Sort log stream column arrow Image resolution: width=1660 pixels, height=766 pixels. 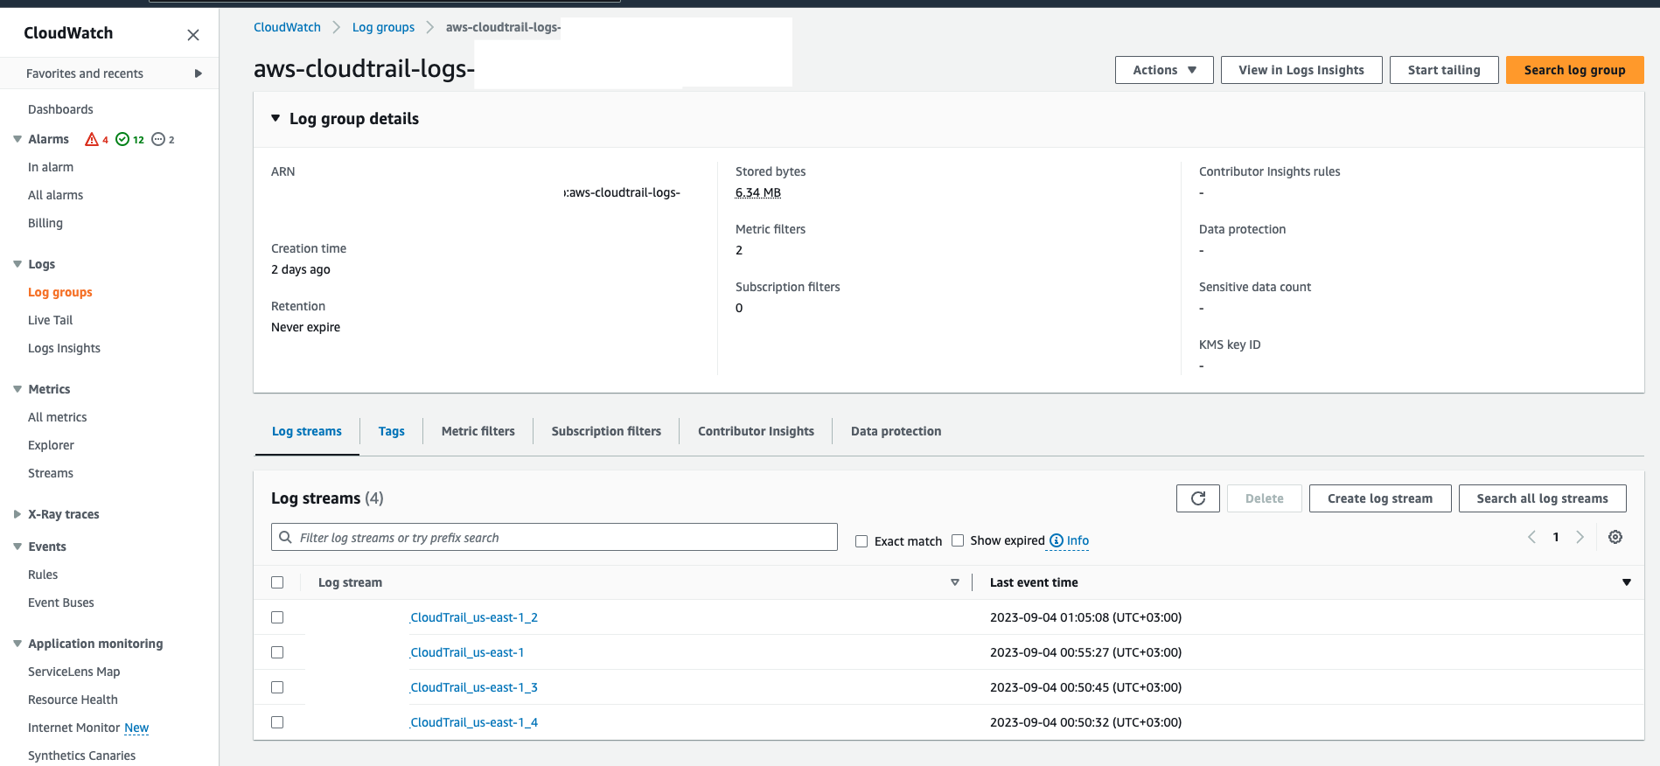click(x=955, y=582)
